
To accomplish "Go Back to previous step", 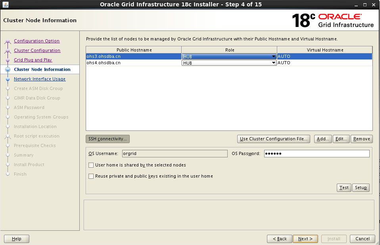I will coord(280,239).
